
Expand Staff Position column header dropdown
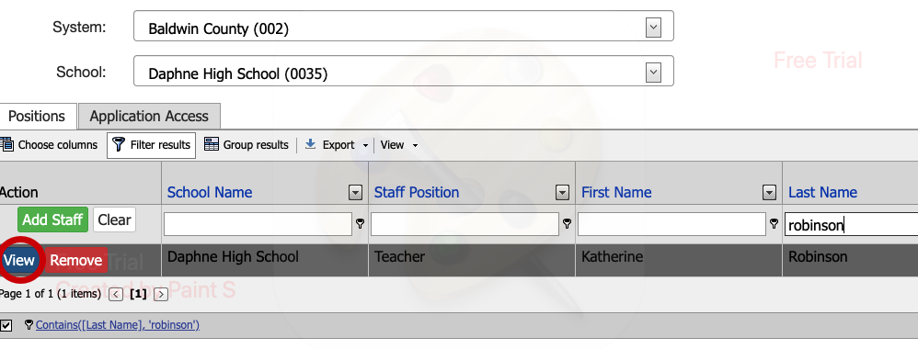point(562,192)
